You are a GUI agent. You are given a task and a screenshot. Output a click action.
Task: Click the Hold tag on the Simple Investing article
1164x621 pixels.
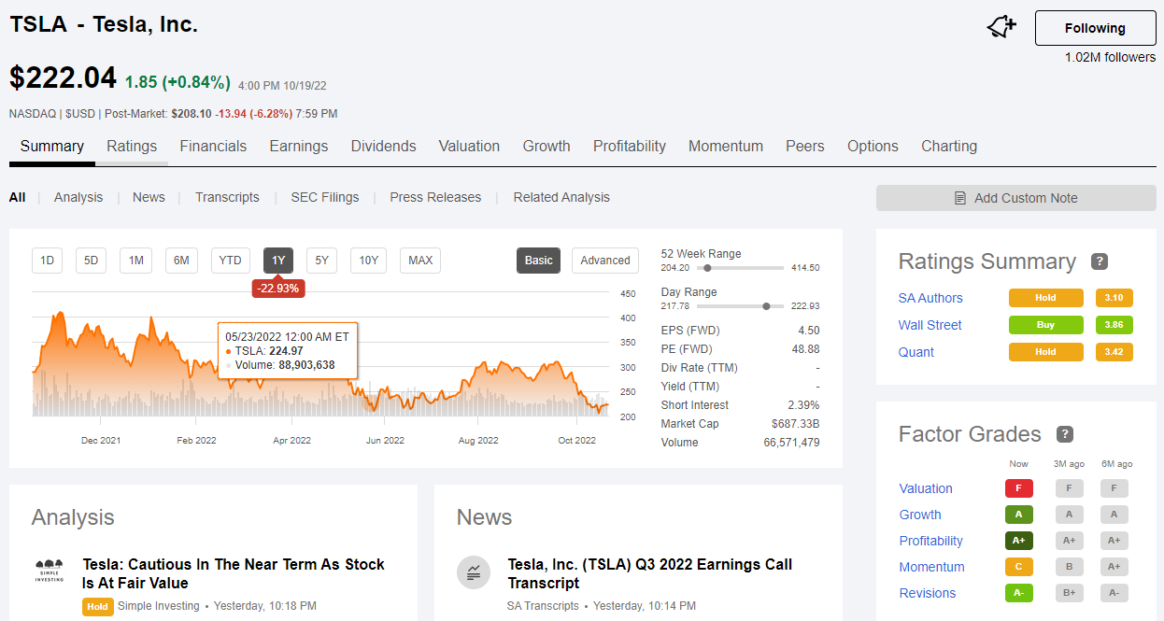[98, 606]
